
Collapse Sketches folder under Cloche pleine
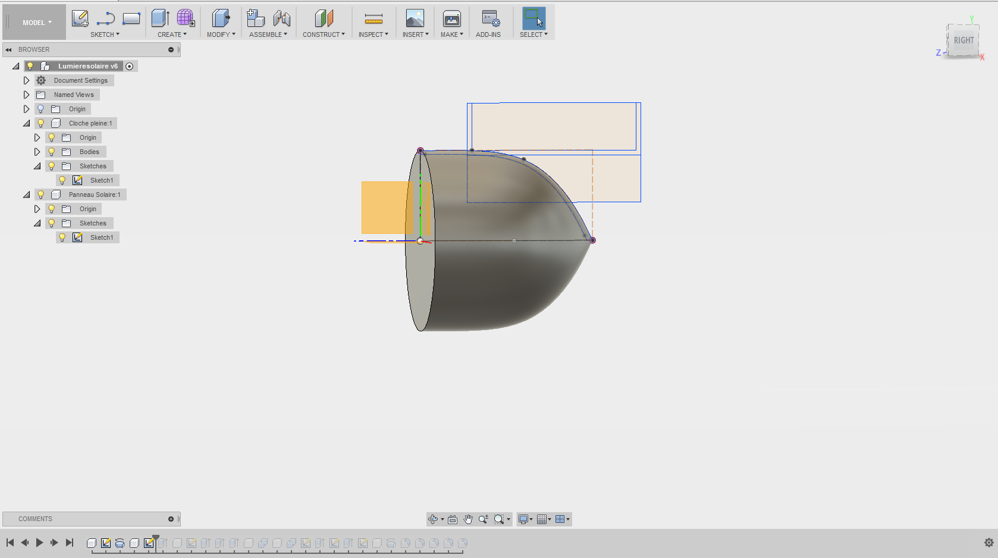tap(37, 166)
